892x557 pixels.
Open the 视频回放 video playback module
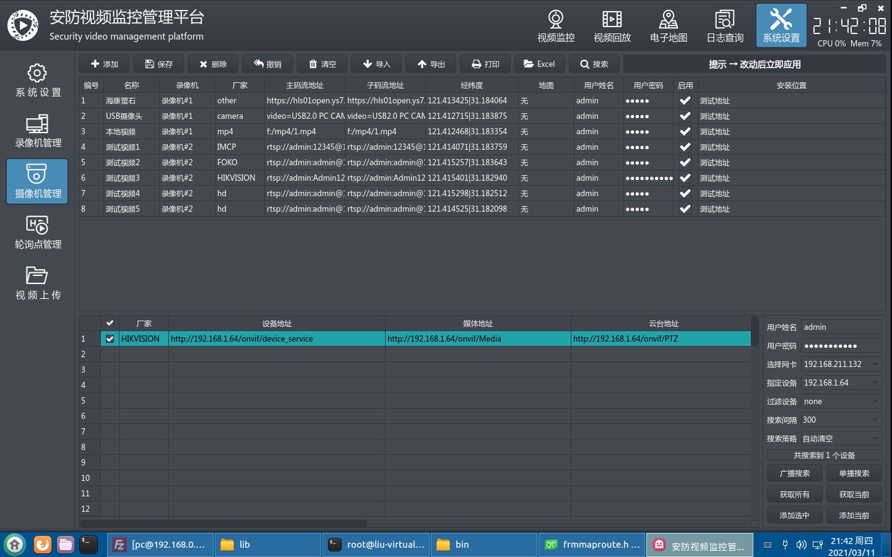point(612,26)
